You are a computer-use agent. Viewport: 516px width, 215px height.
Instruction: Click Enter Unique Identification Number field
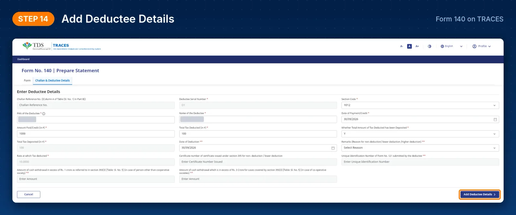click(420, 162)
